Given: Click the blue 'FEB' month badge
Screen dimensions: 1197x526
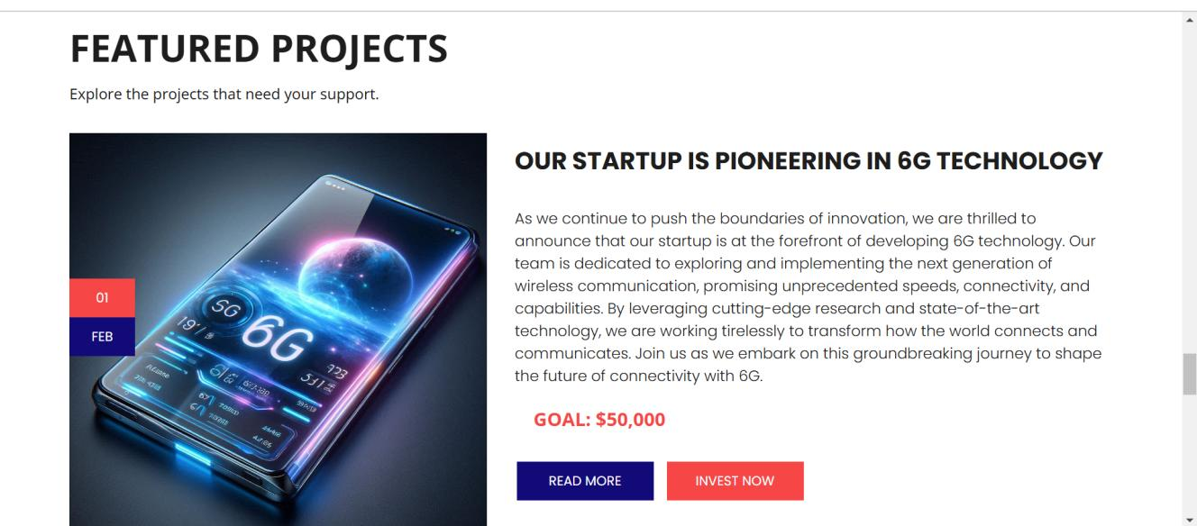Looking at the screenshot, I should tap(102, 337).
